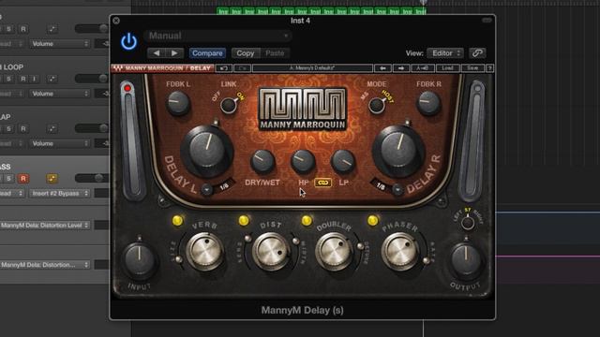Click the Left/ST/Right selector knob

(x=468, y=223)
